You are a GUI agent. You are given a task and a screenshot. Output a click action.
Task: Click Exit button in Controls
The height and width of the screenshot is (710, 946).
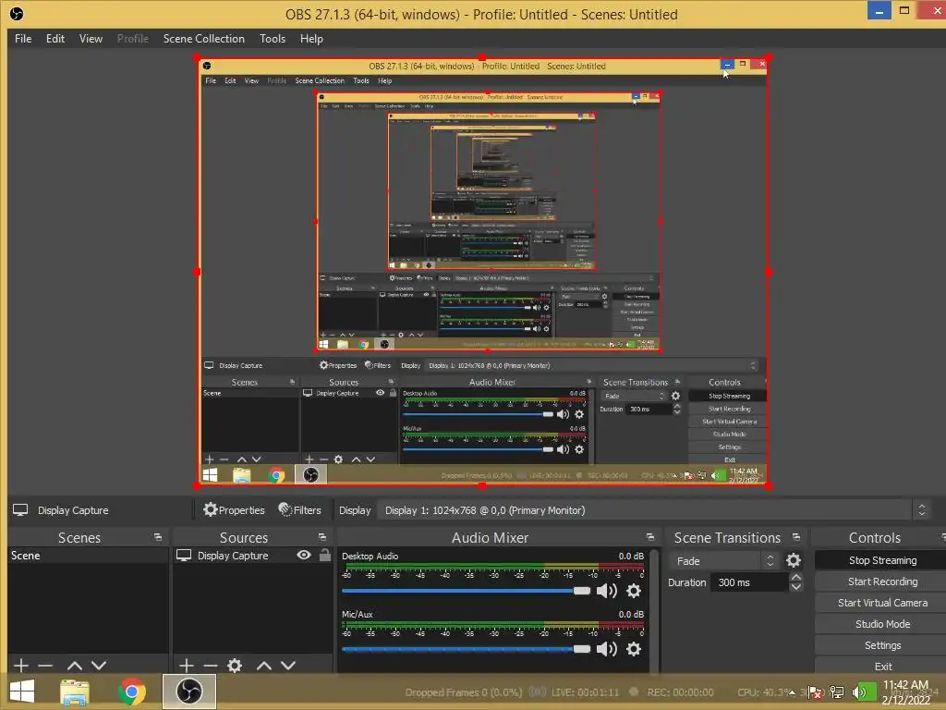(882, 667)
